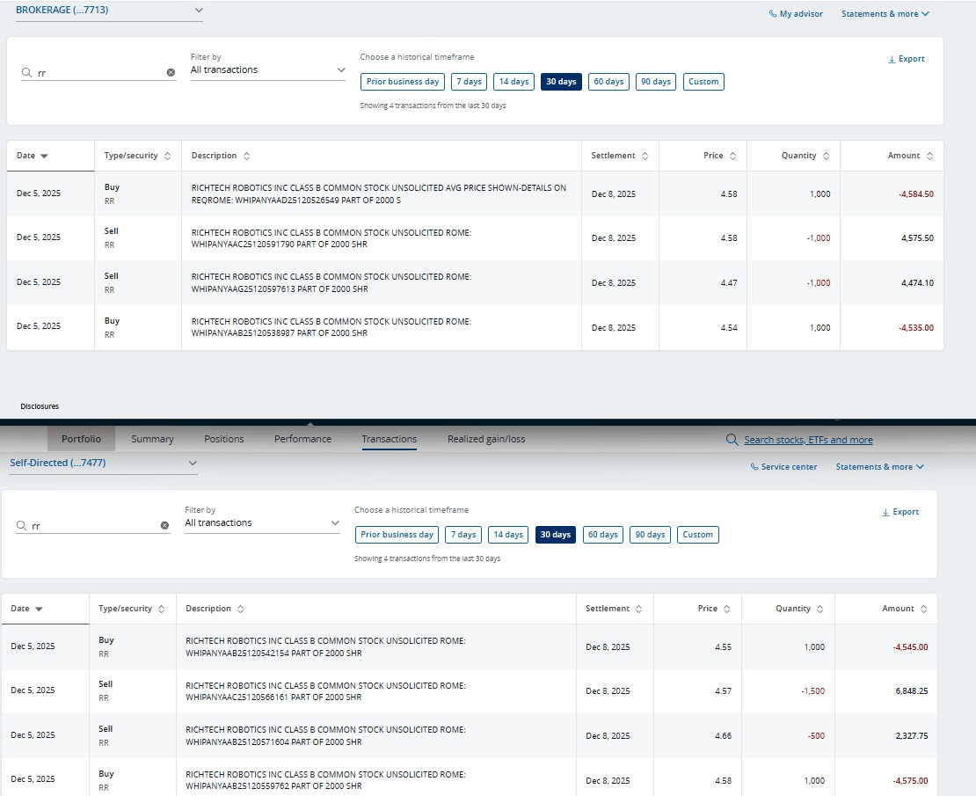Open Self-Directed (...7477) account selector
Screen dimensions: 976x796
[x=193, y=463]
